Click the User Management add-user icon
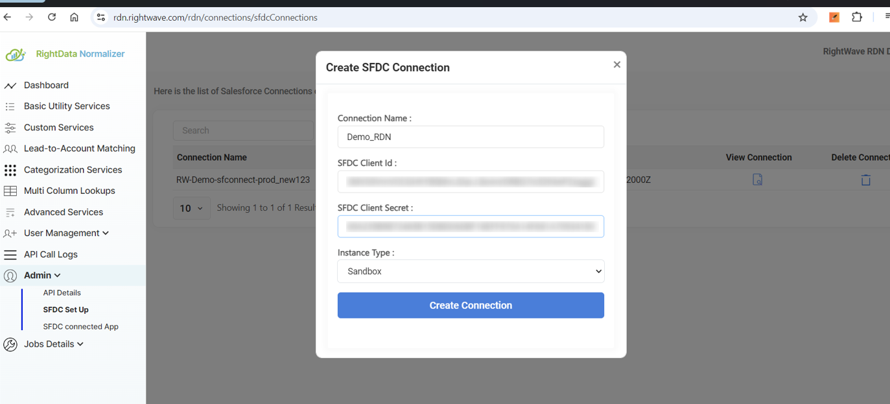The height and width of the screenshot is (404, 890). click(x=10, y=233)
